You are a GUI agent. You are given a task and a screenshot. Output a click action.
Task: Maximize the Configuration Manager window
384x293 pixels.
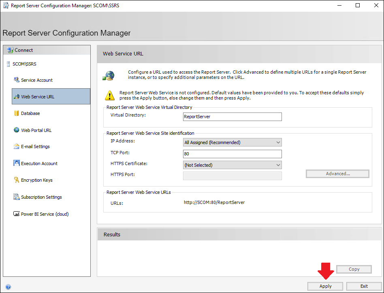[x=358, y=5]
